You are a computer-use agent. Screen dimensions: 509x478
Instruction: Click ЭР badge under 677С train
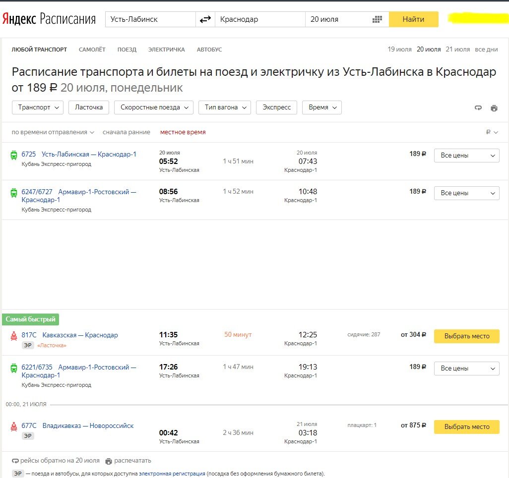click(28, 436)
